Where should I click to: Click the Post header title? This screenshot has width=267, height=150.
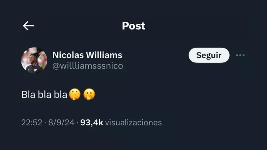click(133, 26)
